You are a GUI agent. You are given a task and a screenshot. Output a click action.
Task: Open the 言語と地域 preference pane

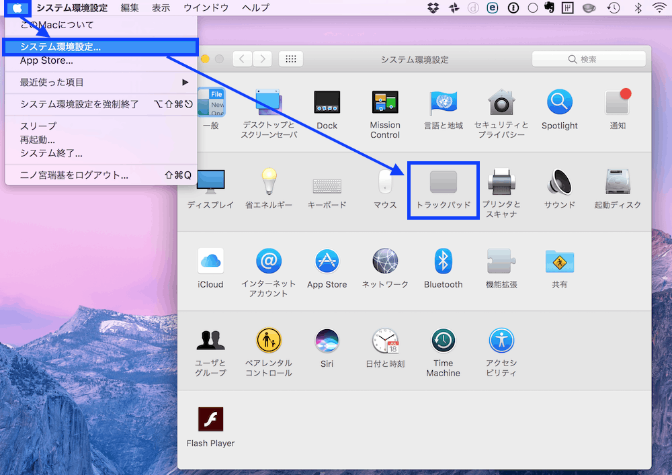tap(443, 110)
